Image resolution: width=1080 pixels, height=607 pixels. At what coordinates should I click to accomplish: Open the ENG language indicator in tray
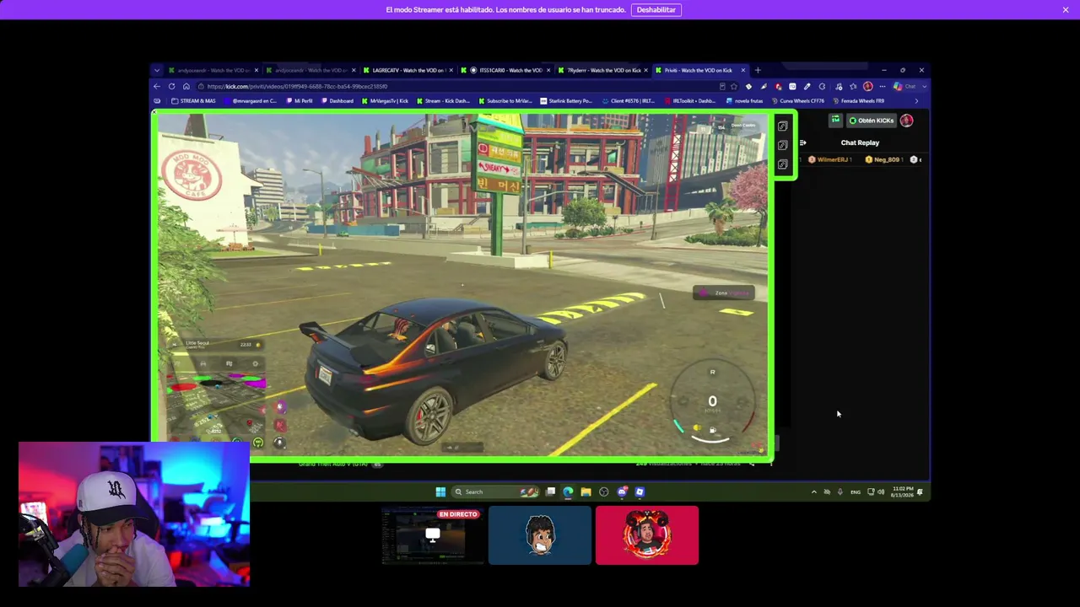(x=856, y=492)
